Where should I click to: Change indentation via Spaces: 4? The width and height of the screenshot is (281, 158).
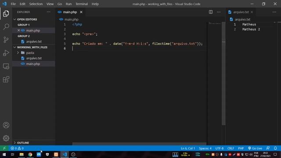205,148
